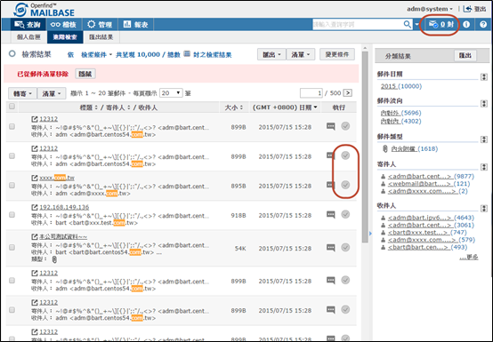Click the pop-out icon beside 192.168.149.136
This screenshot has height=342, width=493.
click(x=35, y=207)
